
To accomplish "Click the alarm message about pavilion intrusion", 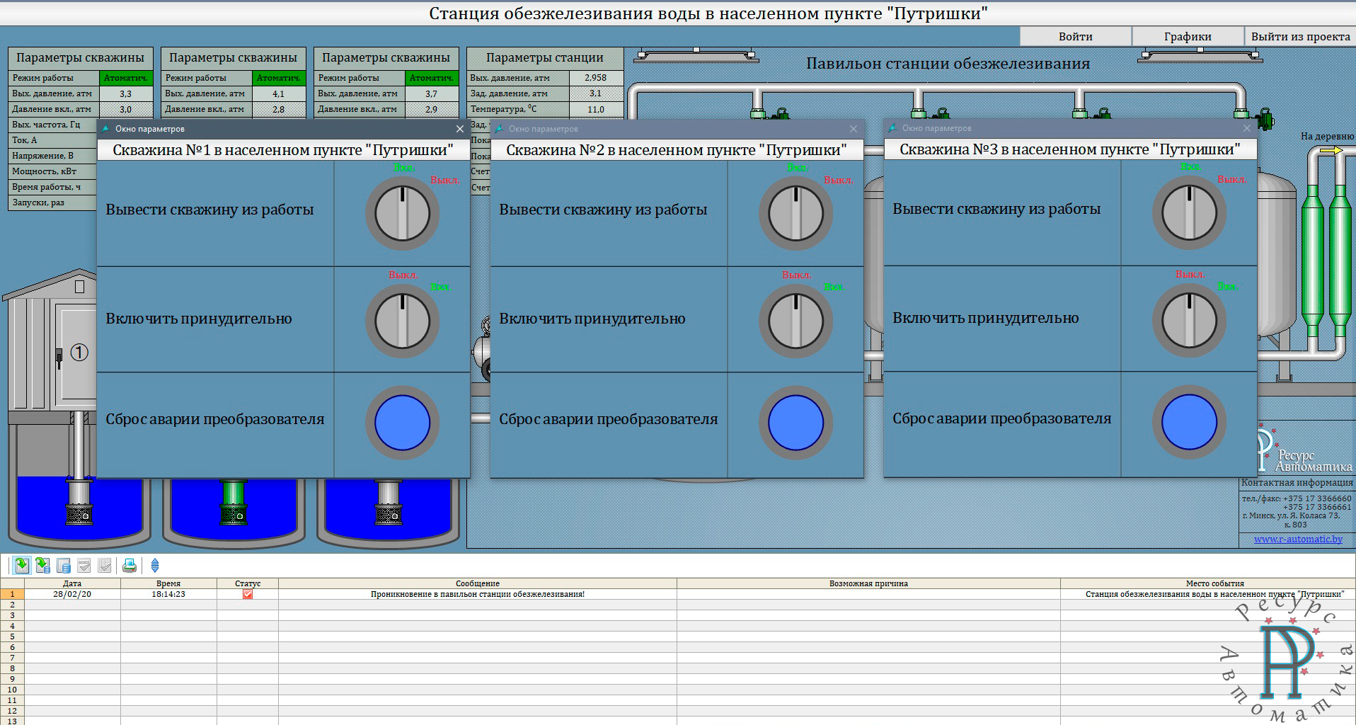I will [x=478, y=594].
